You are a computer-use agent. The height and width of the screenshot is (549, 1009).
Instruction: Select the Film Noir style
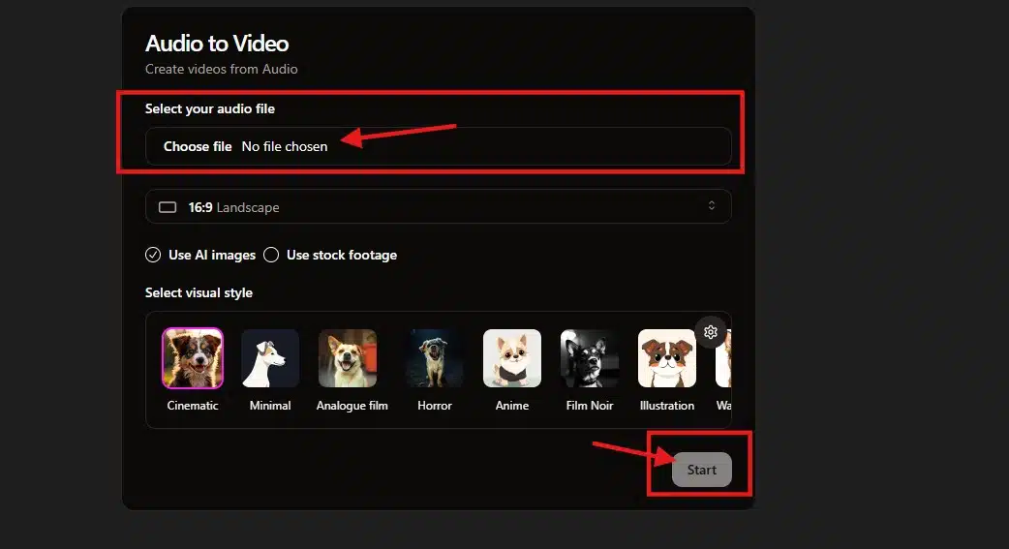[x=590, y=357]
